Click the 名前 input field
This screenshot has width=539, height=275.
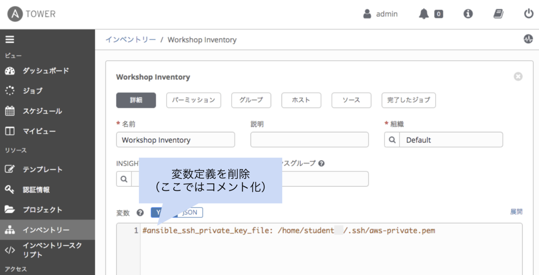pyautogui.click(x=176, y=140)
